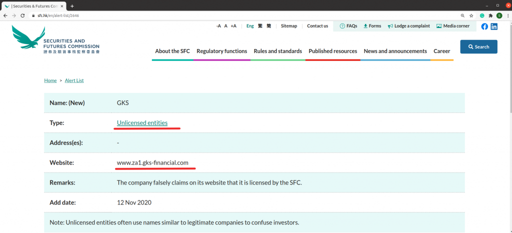Click the browser back arrow
The height and width of the screenshot is (233, 512).
click(5, 15)
